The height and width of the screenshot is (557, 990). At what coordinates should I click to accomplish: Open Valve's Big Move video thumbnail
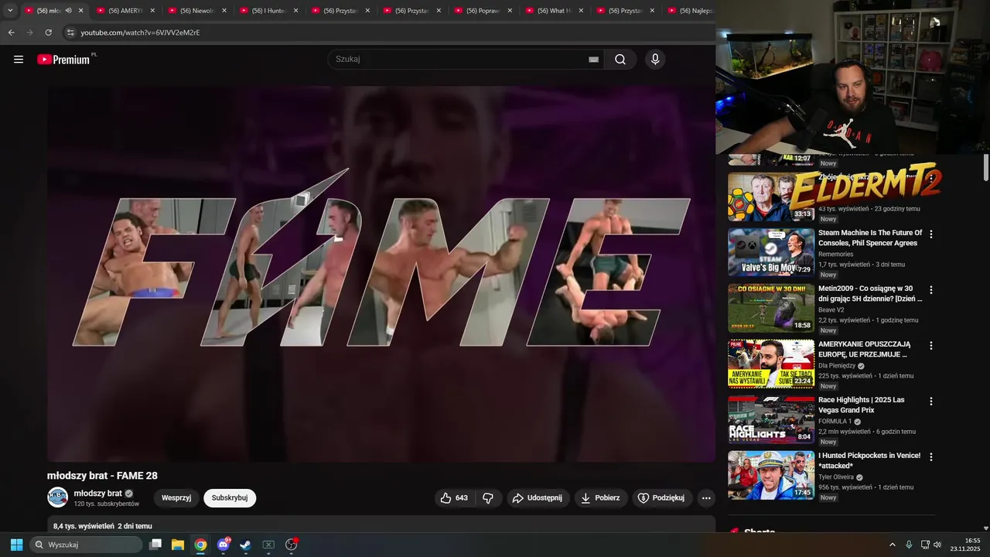[770, 252]
